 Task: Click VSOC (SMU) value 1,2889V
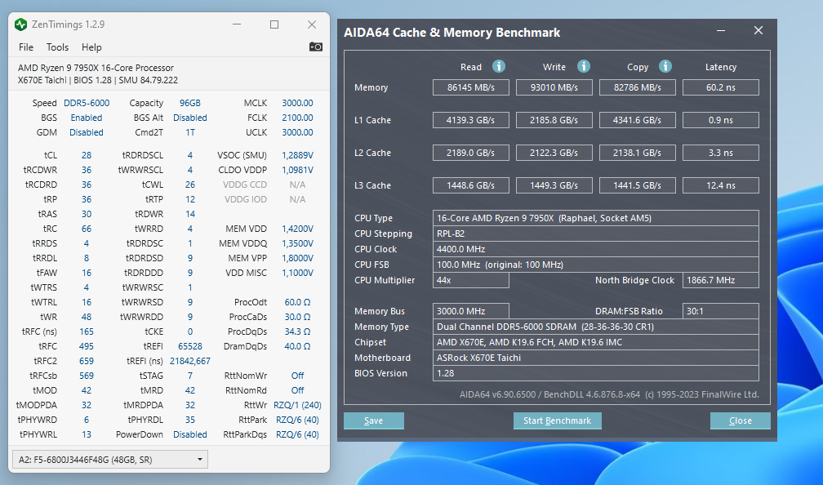pyautogui.click(x=297, y=155)
